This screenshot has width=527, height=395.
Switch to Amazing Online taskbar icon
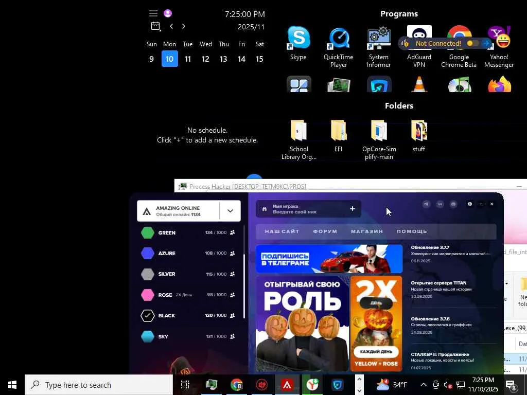[287, 385]
